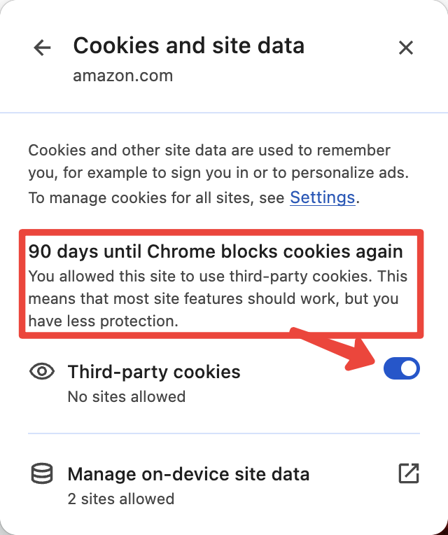448x535 pixels.
Task: Select the Manage on-device site data label
Action: click(x=188, y=474)
